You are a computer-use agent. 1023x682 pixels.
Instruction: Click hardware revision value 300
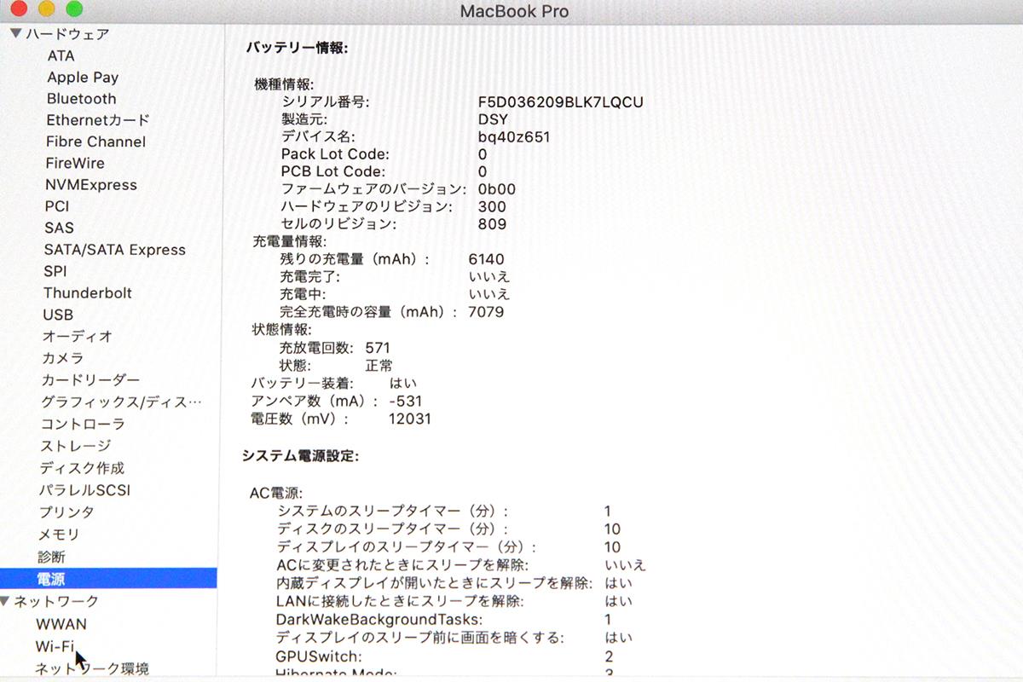point(492,206)
